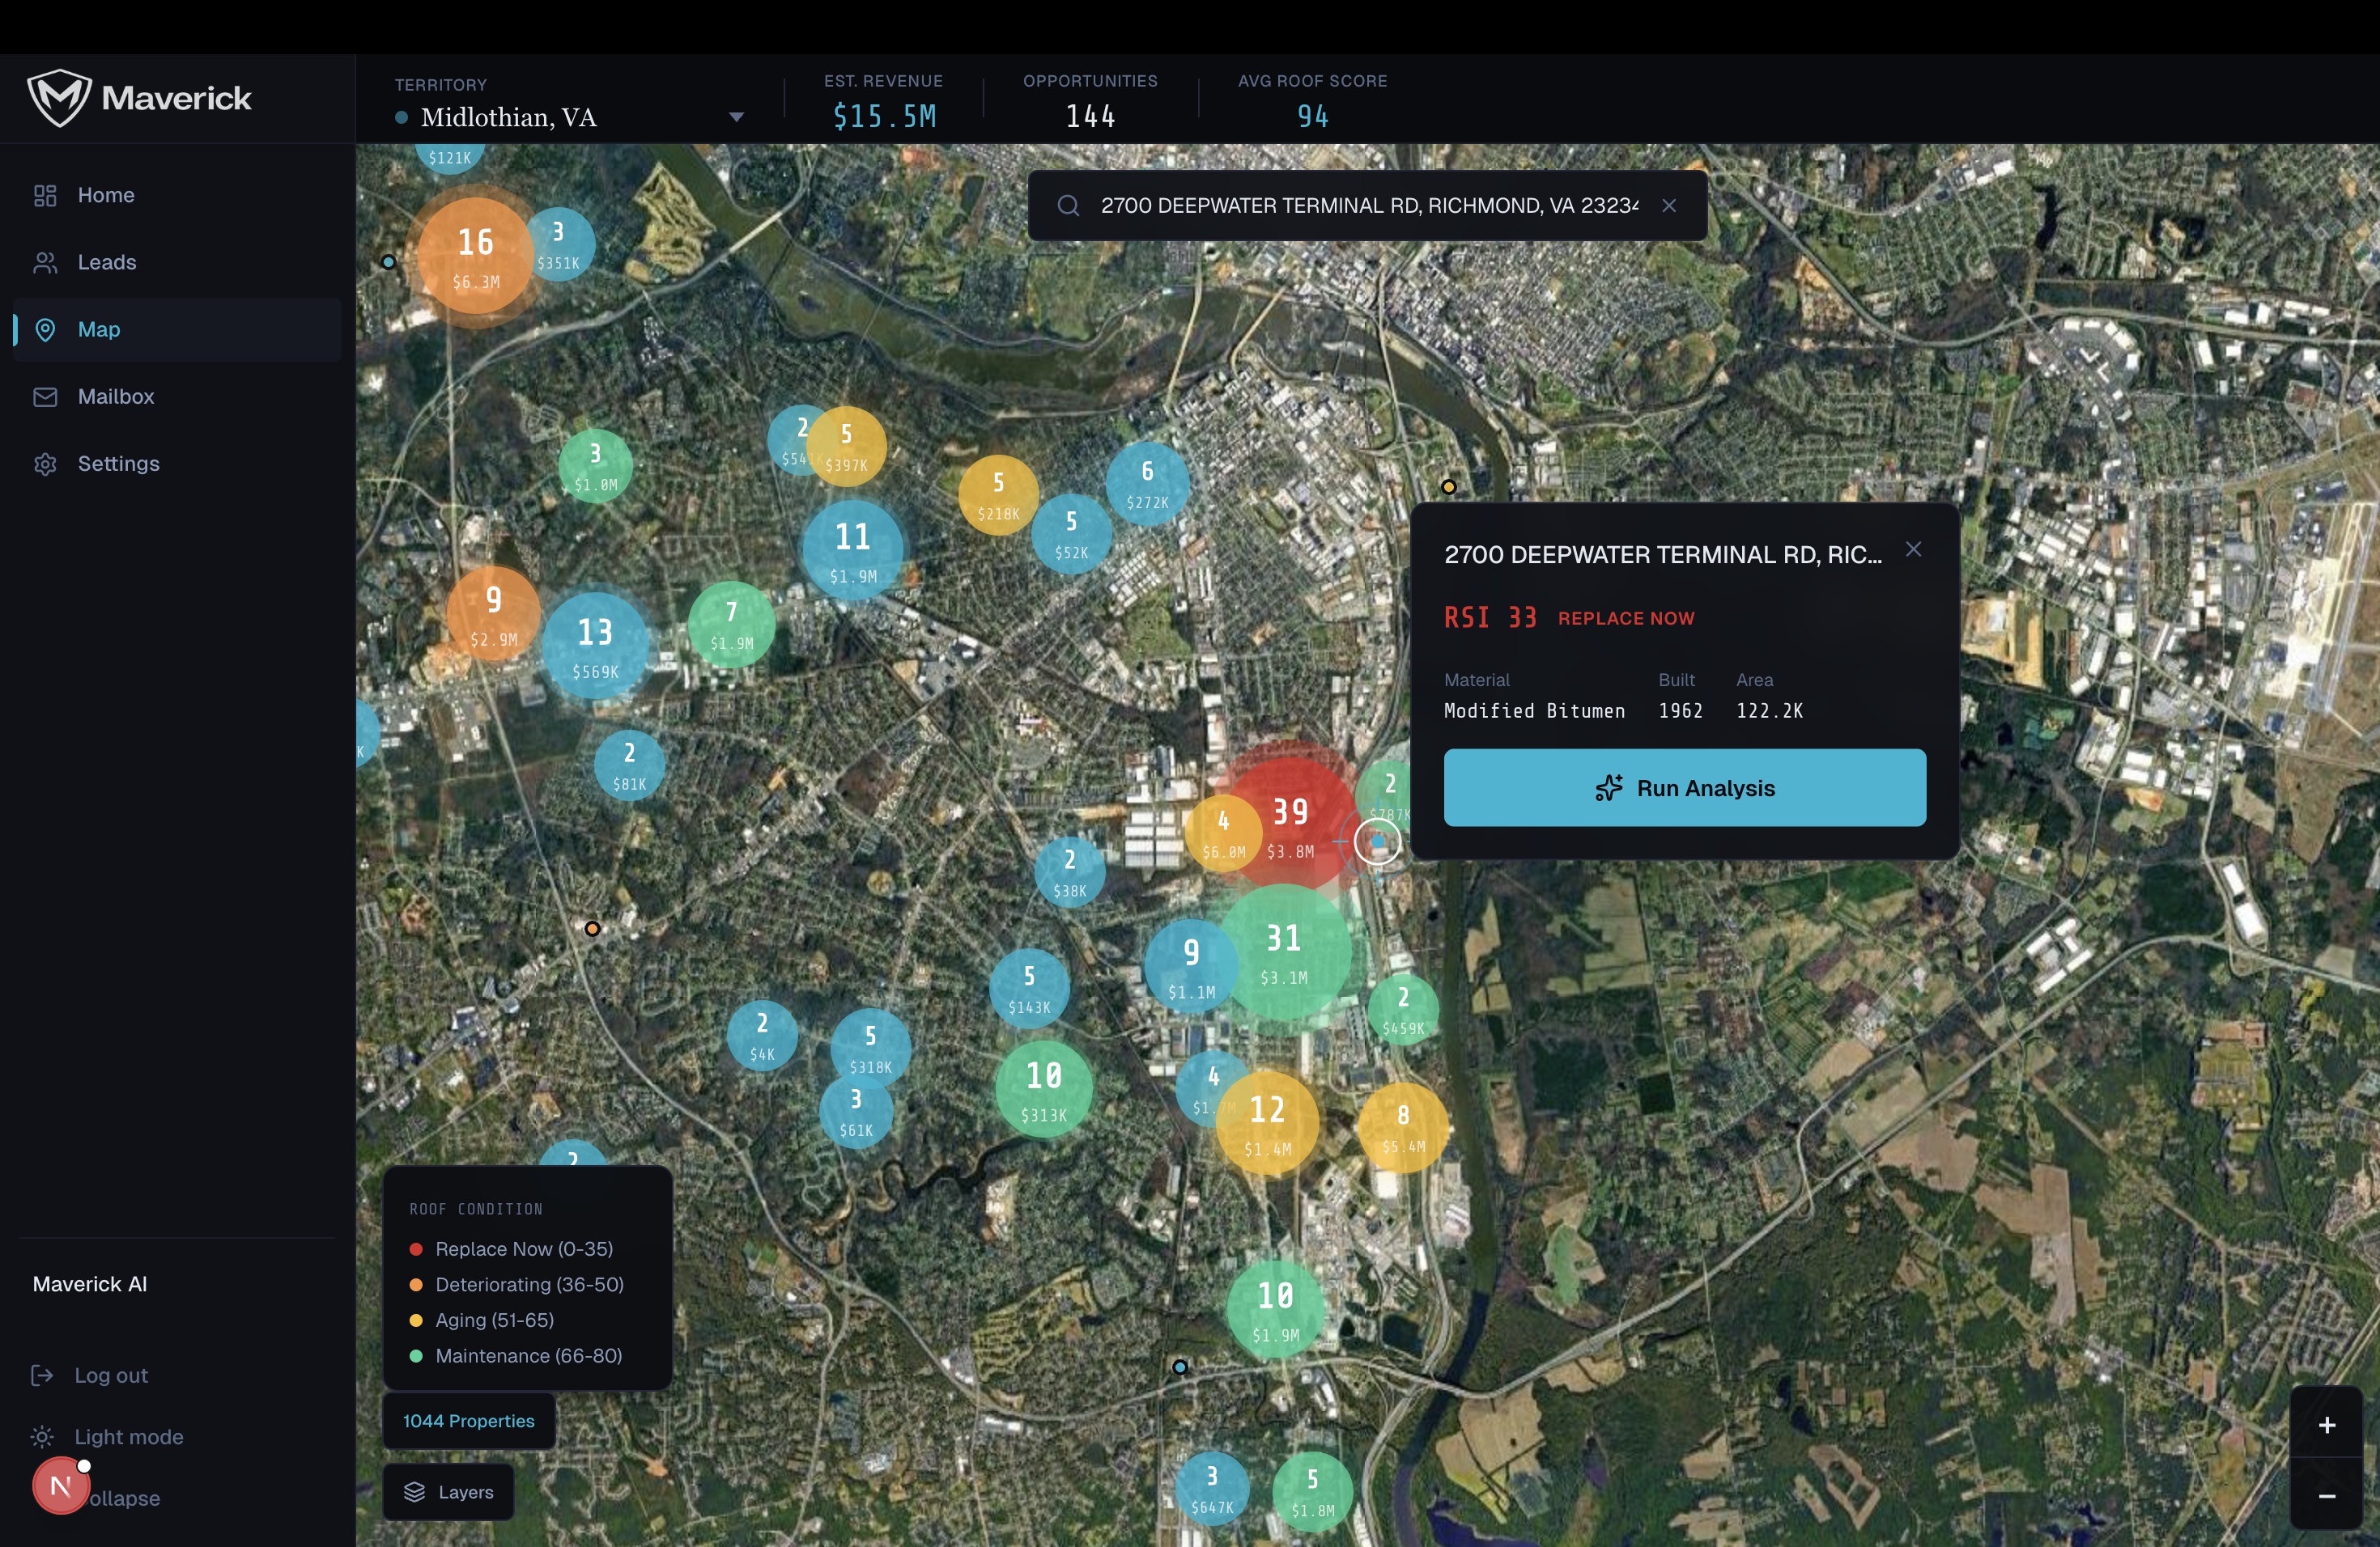Click the Replace Now red legend dot
Viewport: 2380px width, 1547px height.
[x=416, y=1249]
